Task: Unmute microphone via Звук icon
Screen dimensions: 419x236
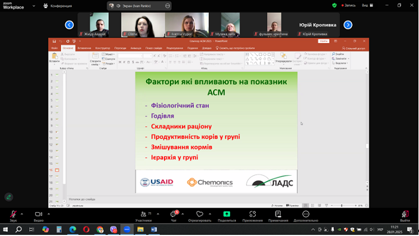Action: point(13,214)
